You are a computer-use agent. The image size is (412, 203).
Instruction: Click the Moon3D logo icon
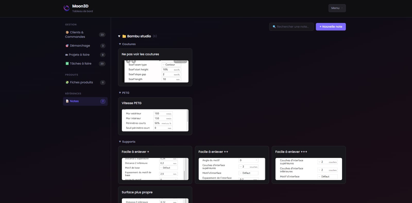(66, 8)
